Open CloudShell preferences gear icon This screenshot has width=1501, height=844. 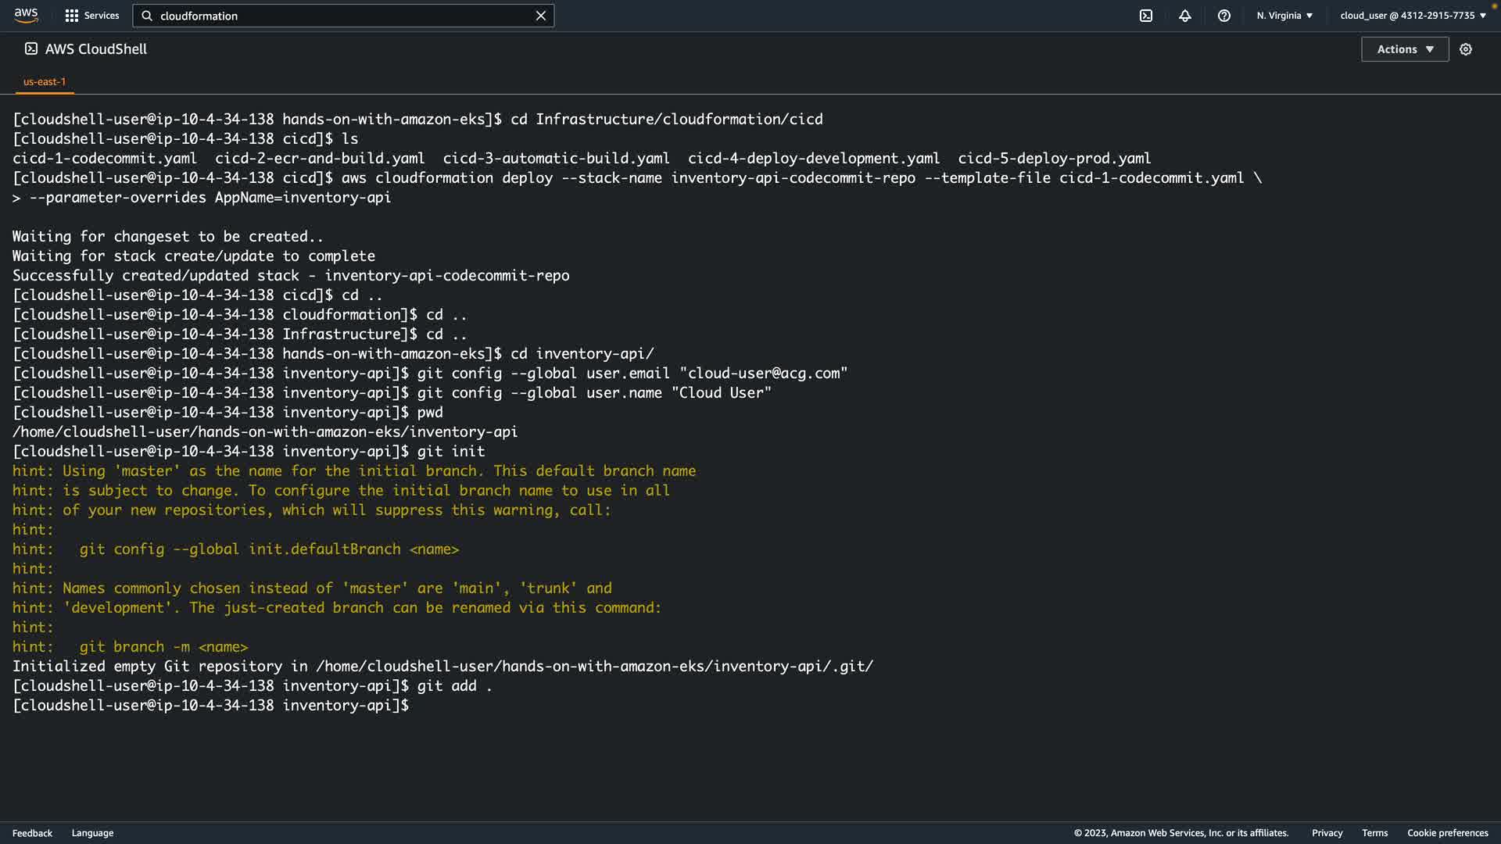pyautogui.click(x=1466, y=49)
